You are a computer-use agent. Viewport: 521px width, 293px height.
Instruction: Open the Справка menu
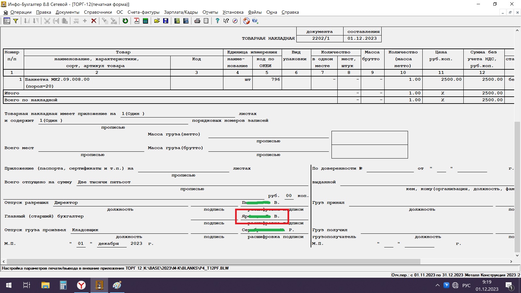(290, 12)
